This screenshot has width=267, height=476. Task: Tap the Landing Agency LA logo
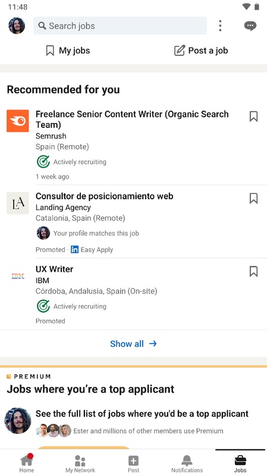pyautogui.click(x=18, y=203)
